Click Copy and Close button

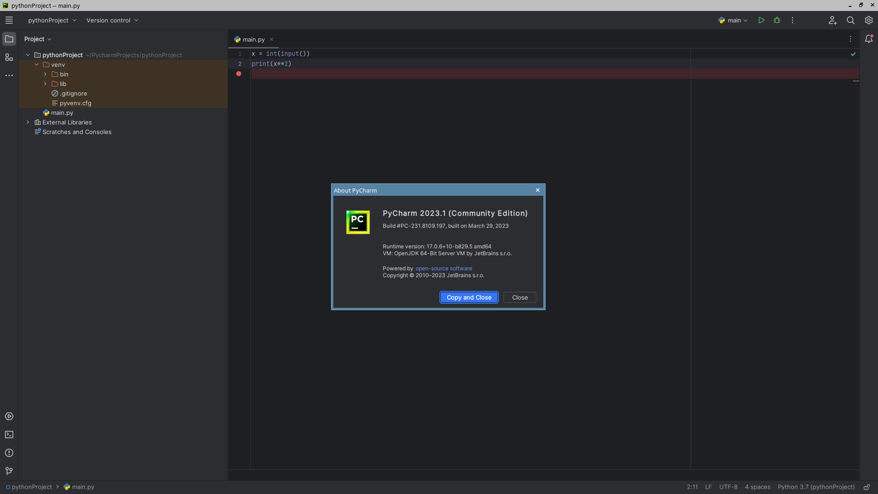click(x=469, y=297)
